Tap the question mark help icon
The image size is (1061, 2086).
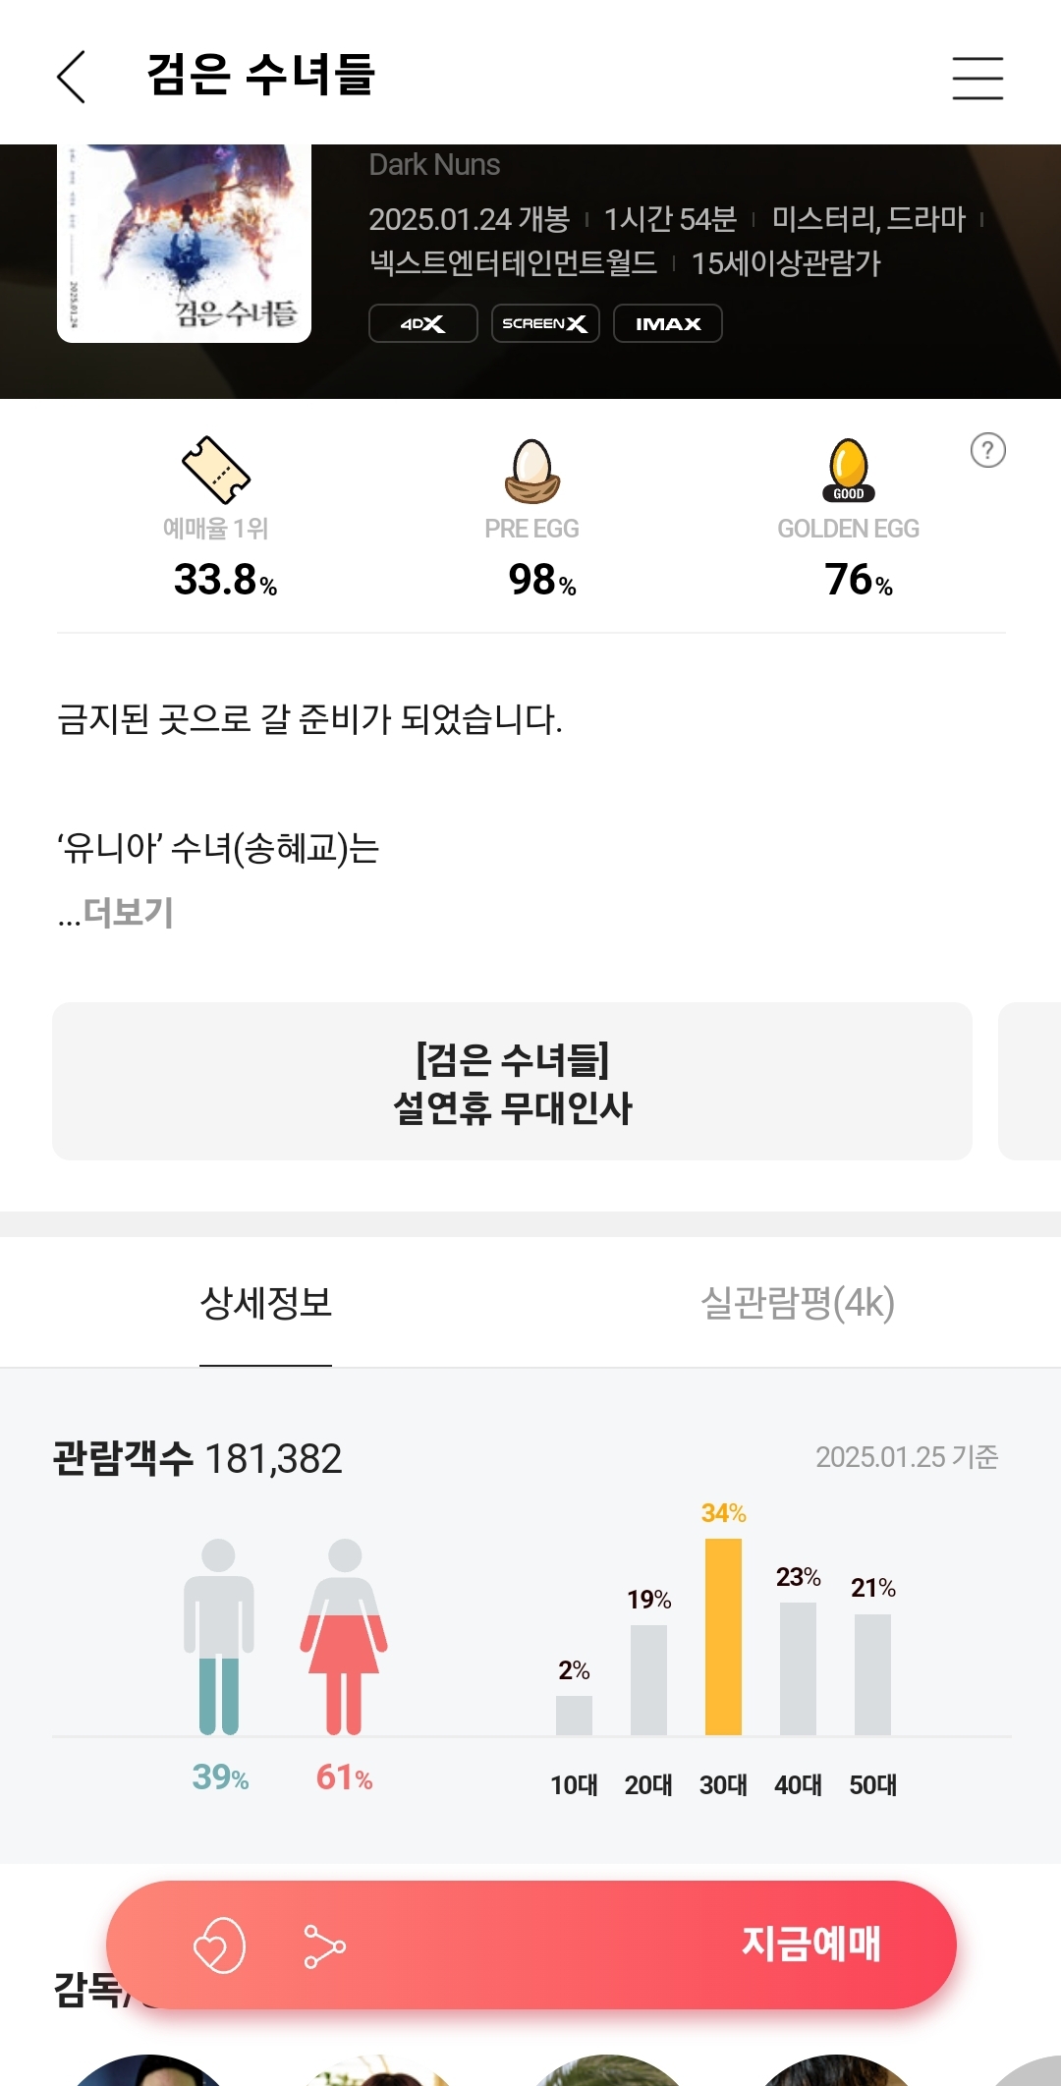point(987,450)
